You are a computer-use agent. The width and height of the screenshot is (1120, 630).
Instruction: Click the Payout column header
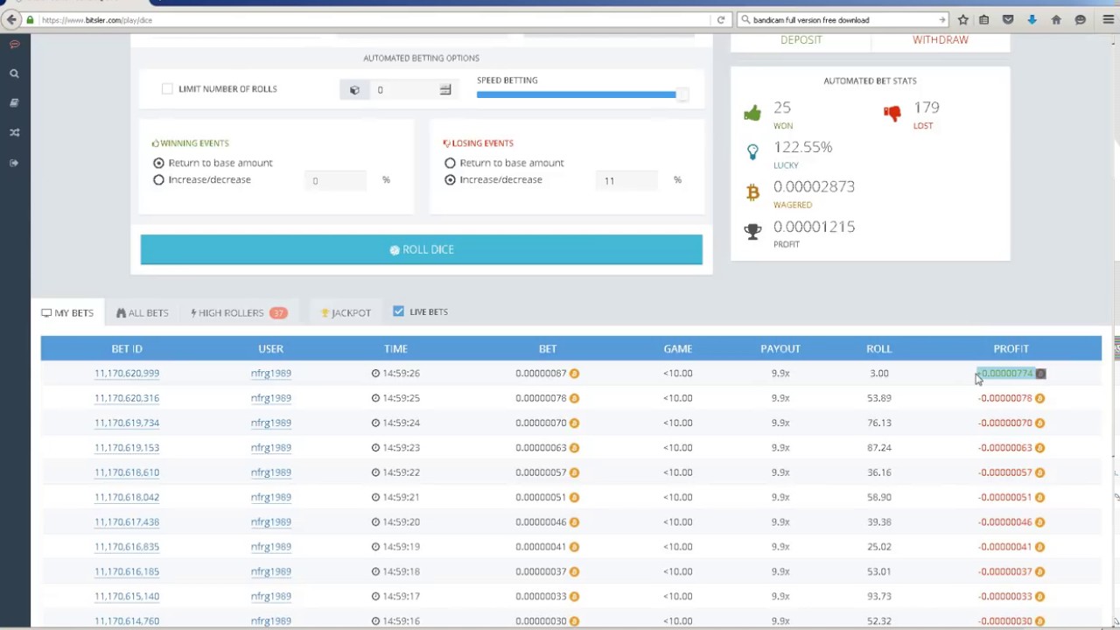click(x=780, y=349)
